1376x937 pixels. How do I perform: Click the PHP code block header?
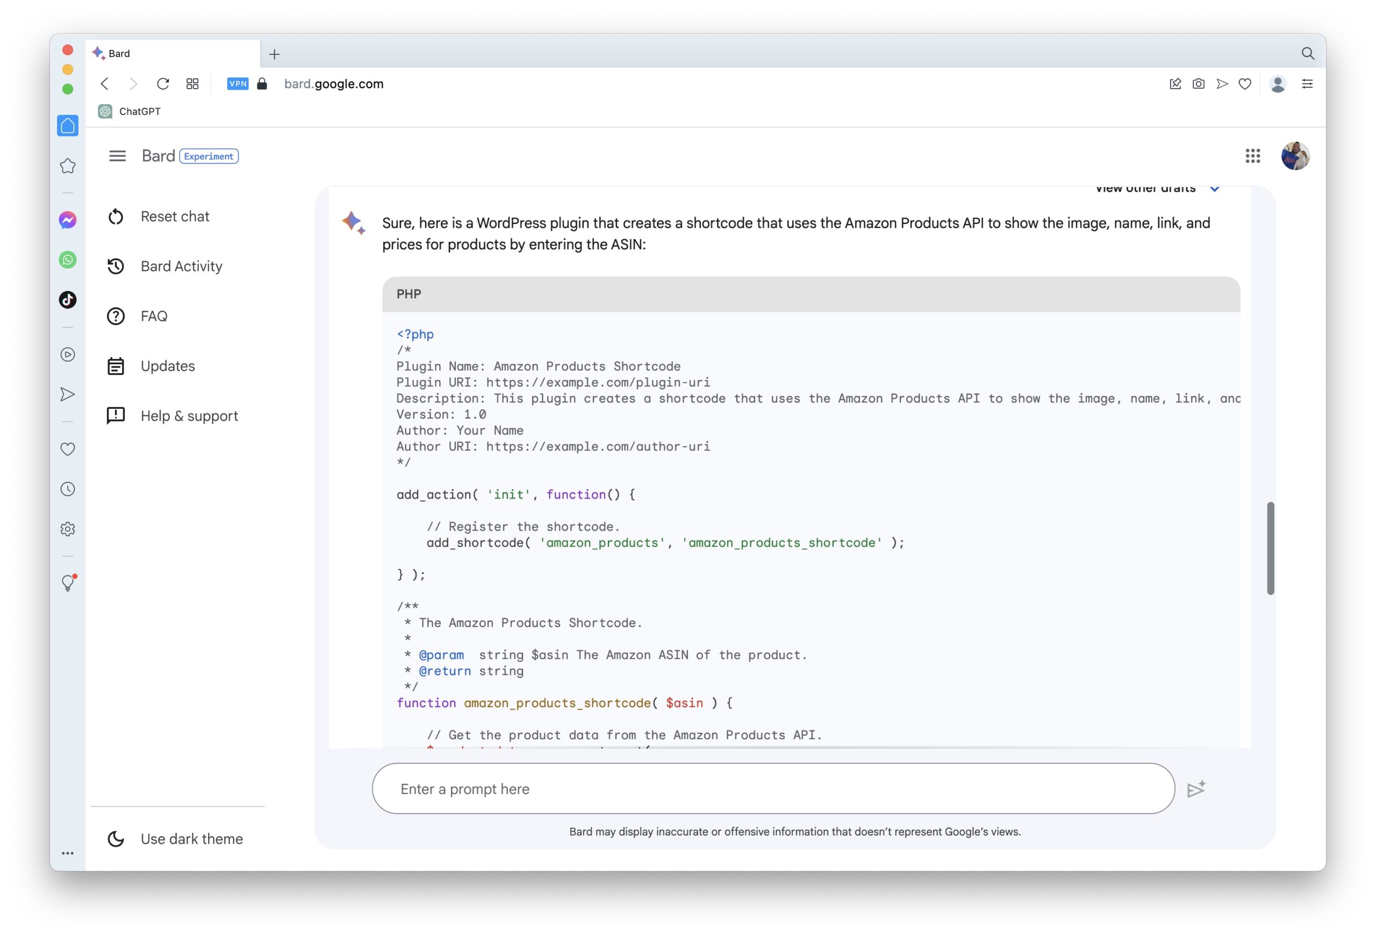pyautogui.click(x=811, y=294)
